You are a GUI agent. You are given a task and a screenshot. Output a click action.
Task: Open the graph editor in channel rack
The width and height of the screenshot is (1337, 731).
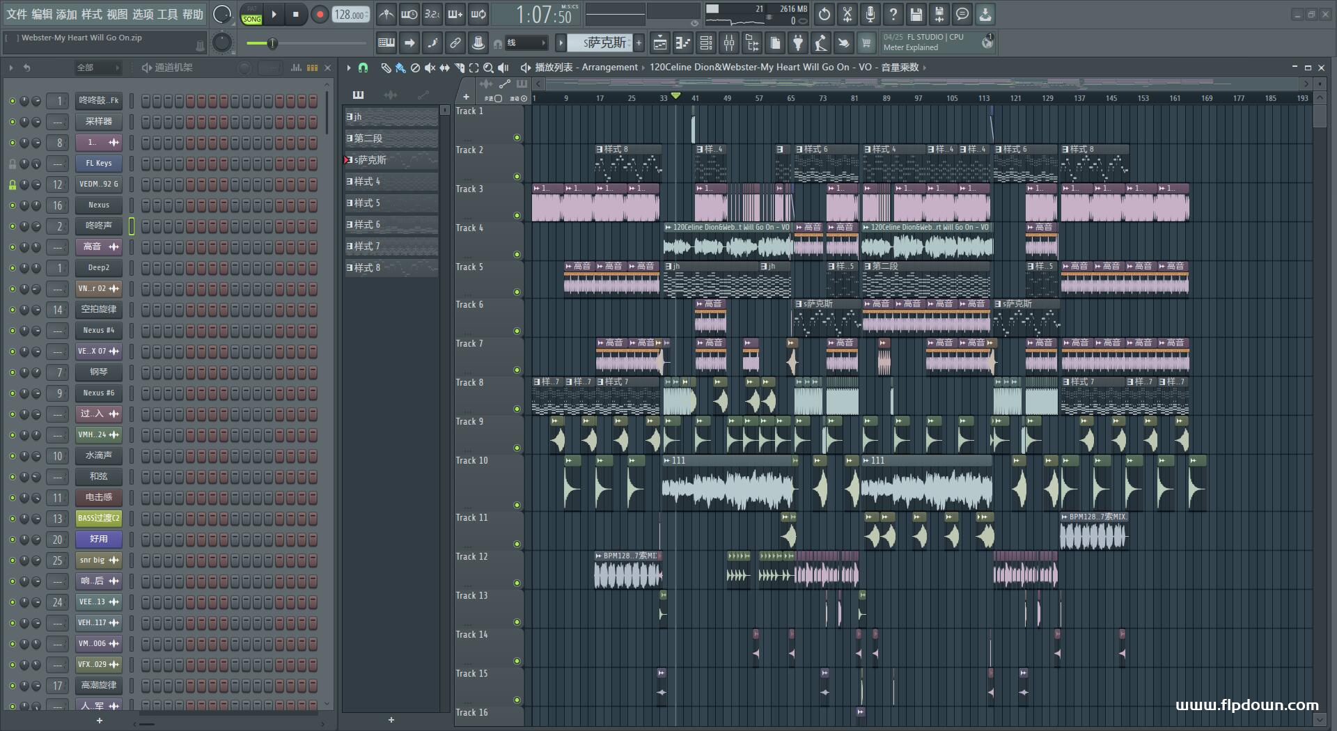click(x=296, y=68)
